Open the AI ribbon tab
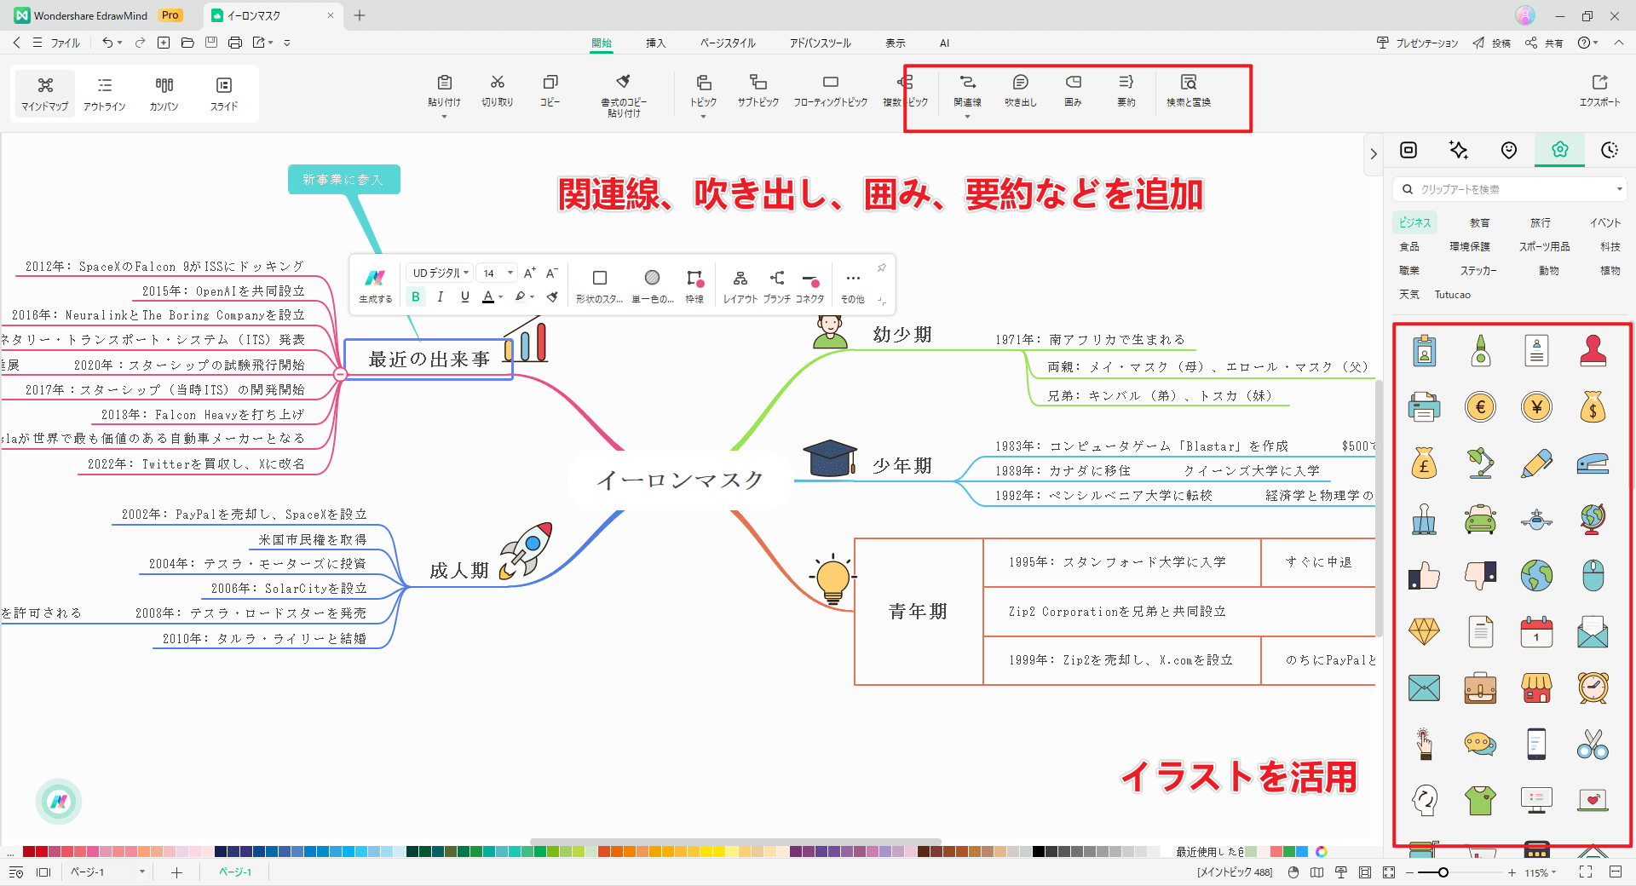This screenshot has width=1636, height=886. (x=944, y=43)
